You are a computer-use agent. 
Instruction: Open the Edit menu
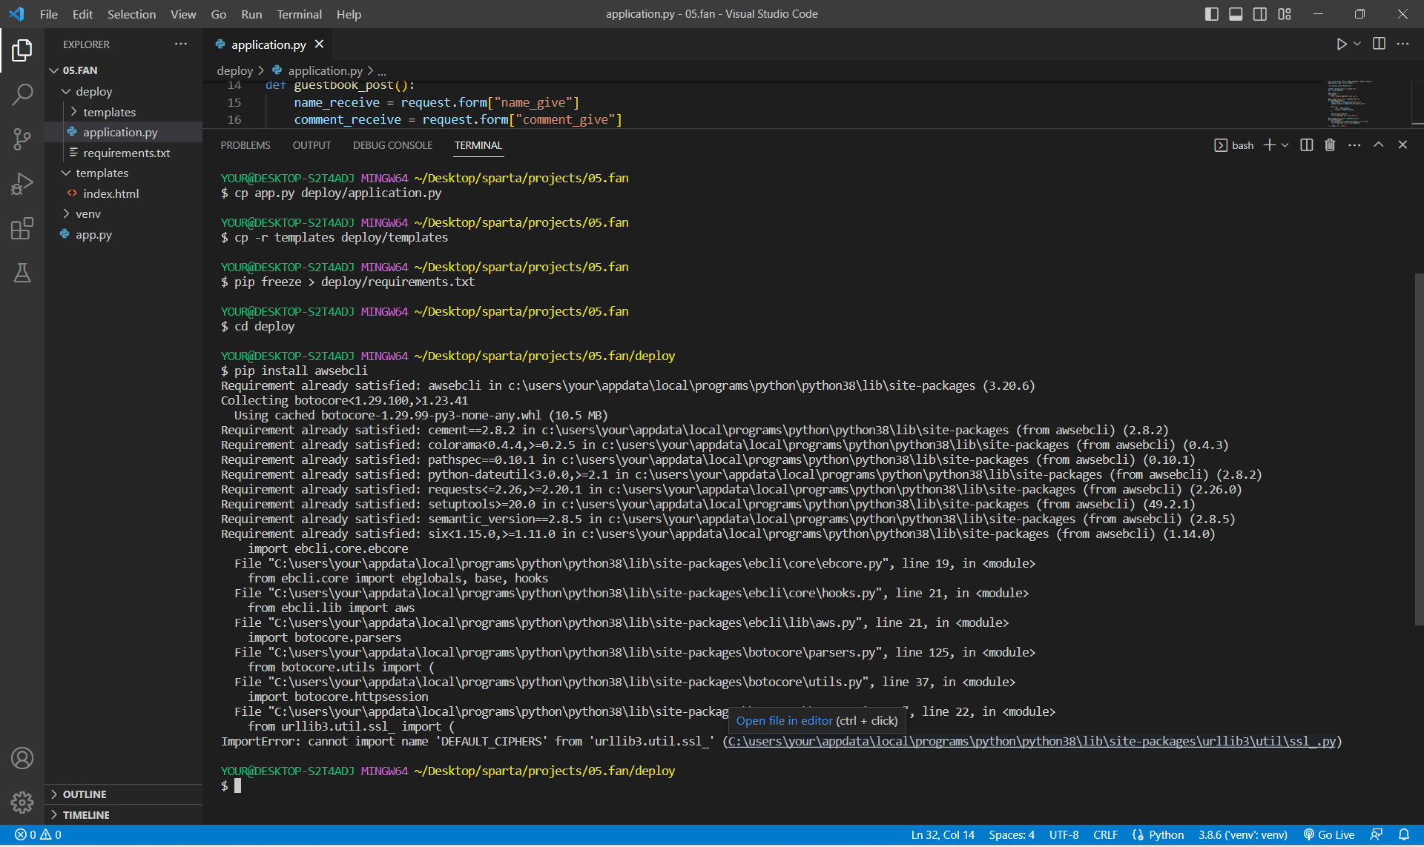tap(82, 14)
